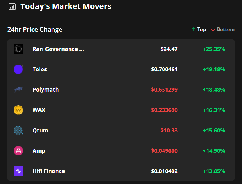Click the Qtum network logo

[x=18, y=130]
